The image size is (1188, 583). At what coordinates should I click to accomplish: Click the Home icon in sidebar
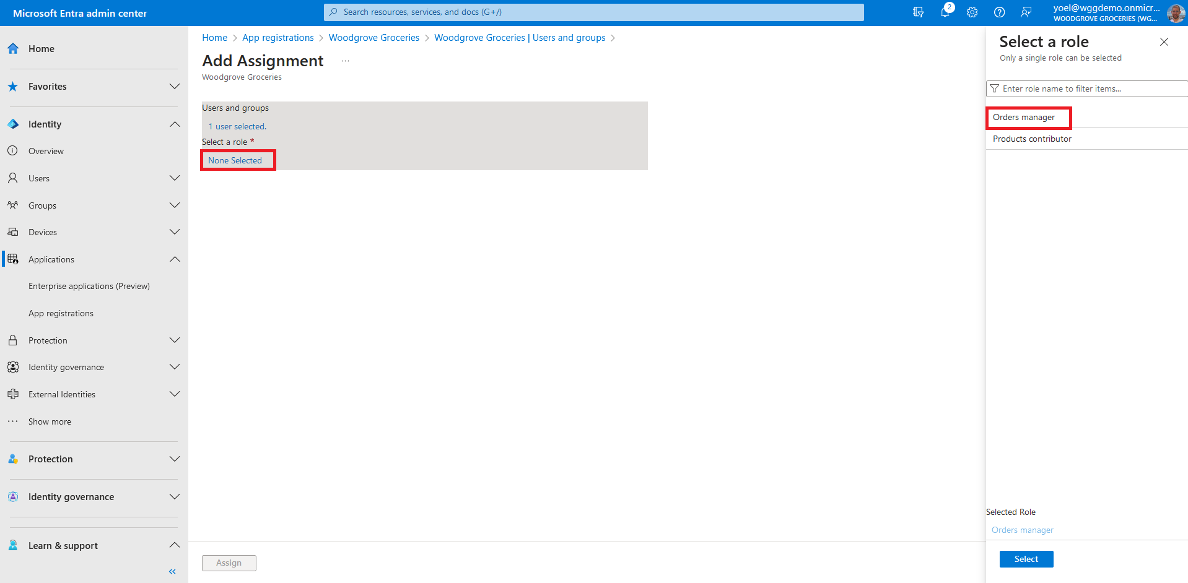coord(13,49)
